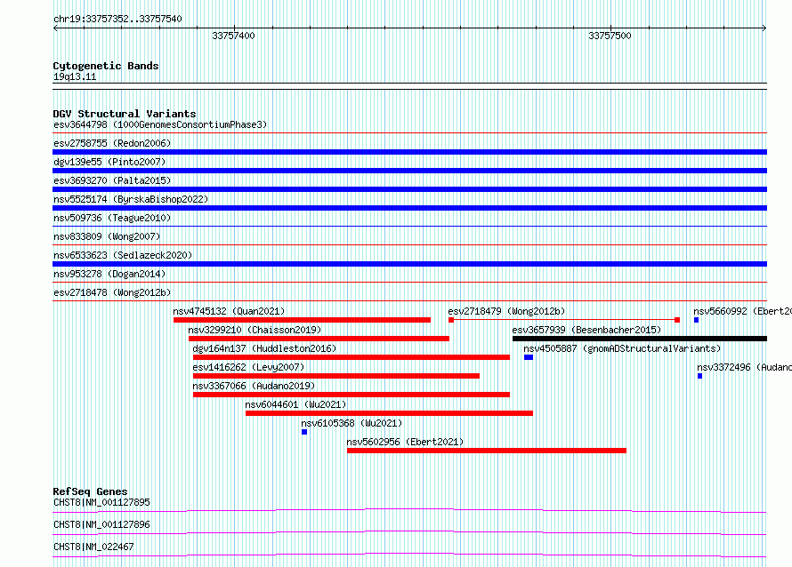The height and width of the screenshot is (567, 792).
Task: Select the nsv5525174 (ByrskaBishop2022) blue bar
Action: pos(409,208)
